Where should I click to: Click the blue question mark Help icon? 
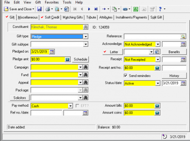160,9
